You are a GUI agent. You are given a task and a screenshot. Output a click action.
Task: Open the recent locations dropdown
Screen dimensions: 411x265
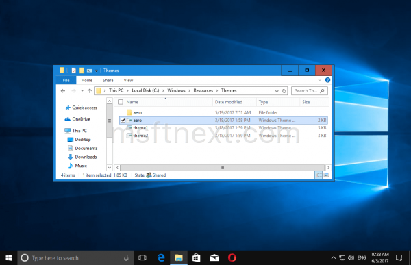click(82, 90)
